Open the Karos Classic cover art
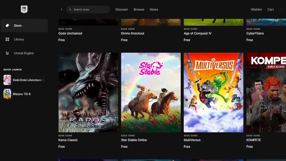 point(88,93)
